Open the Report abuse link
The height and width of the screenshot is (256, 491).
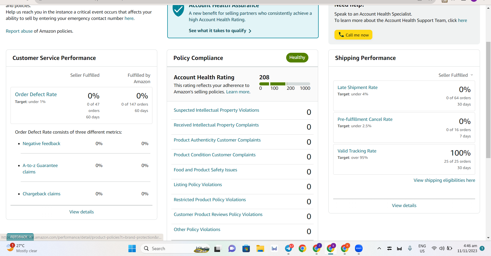(x=19, y=31)
